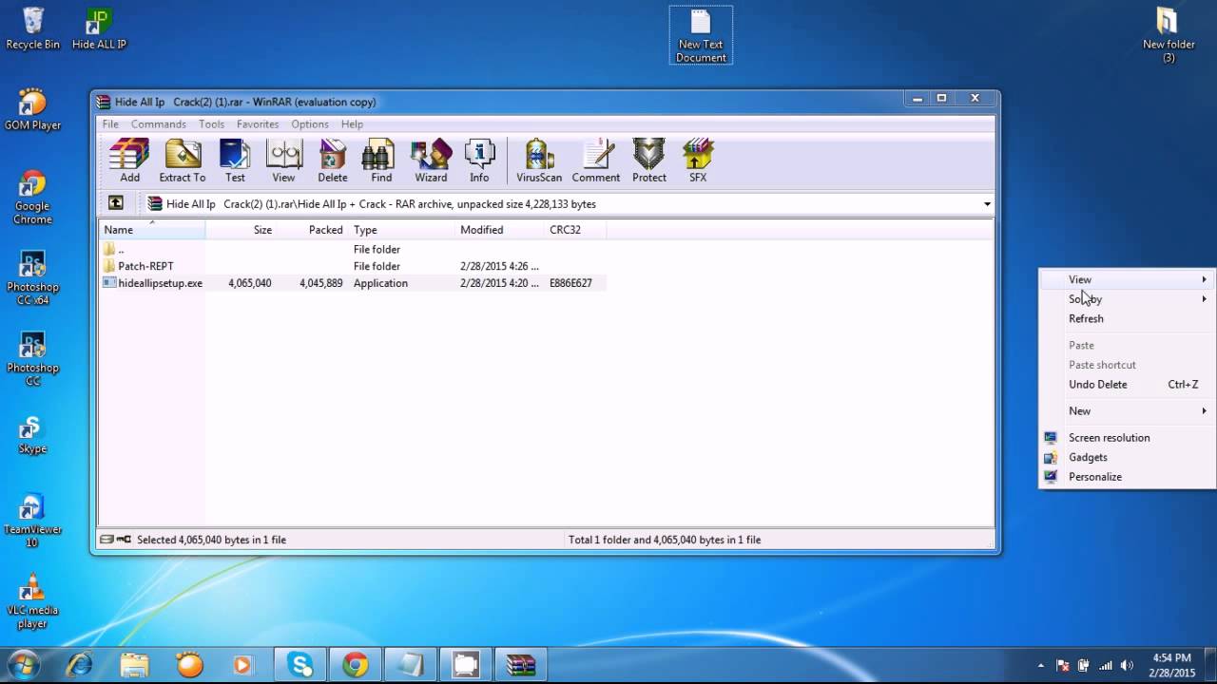This screenshot has height=684, width=1217.
Task: Show hidden tray icons arrow
Action: tap(1040, 665)
